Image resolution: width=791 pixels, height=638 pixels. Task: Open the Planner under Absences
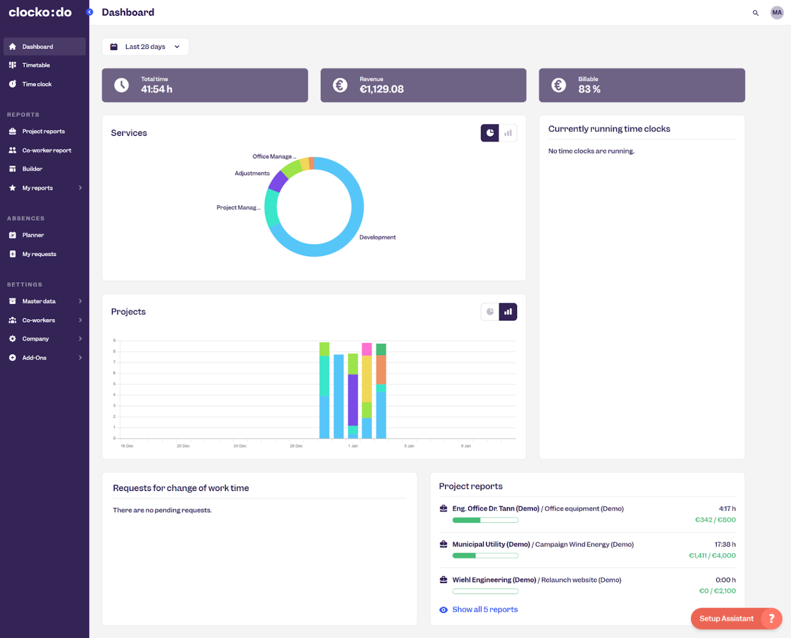coord(32,235)
